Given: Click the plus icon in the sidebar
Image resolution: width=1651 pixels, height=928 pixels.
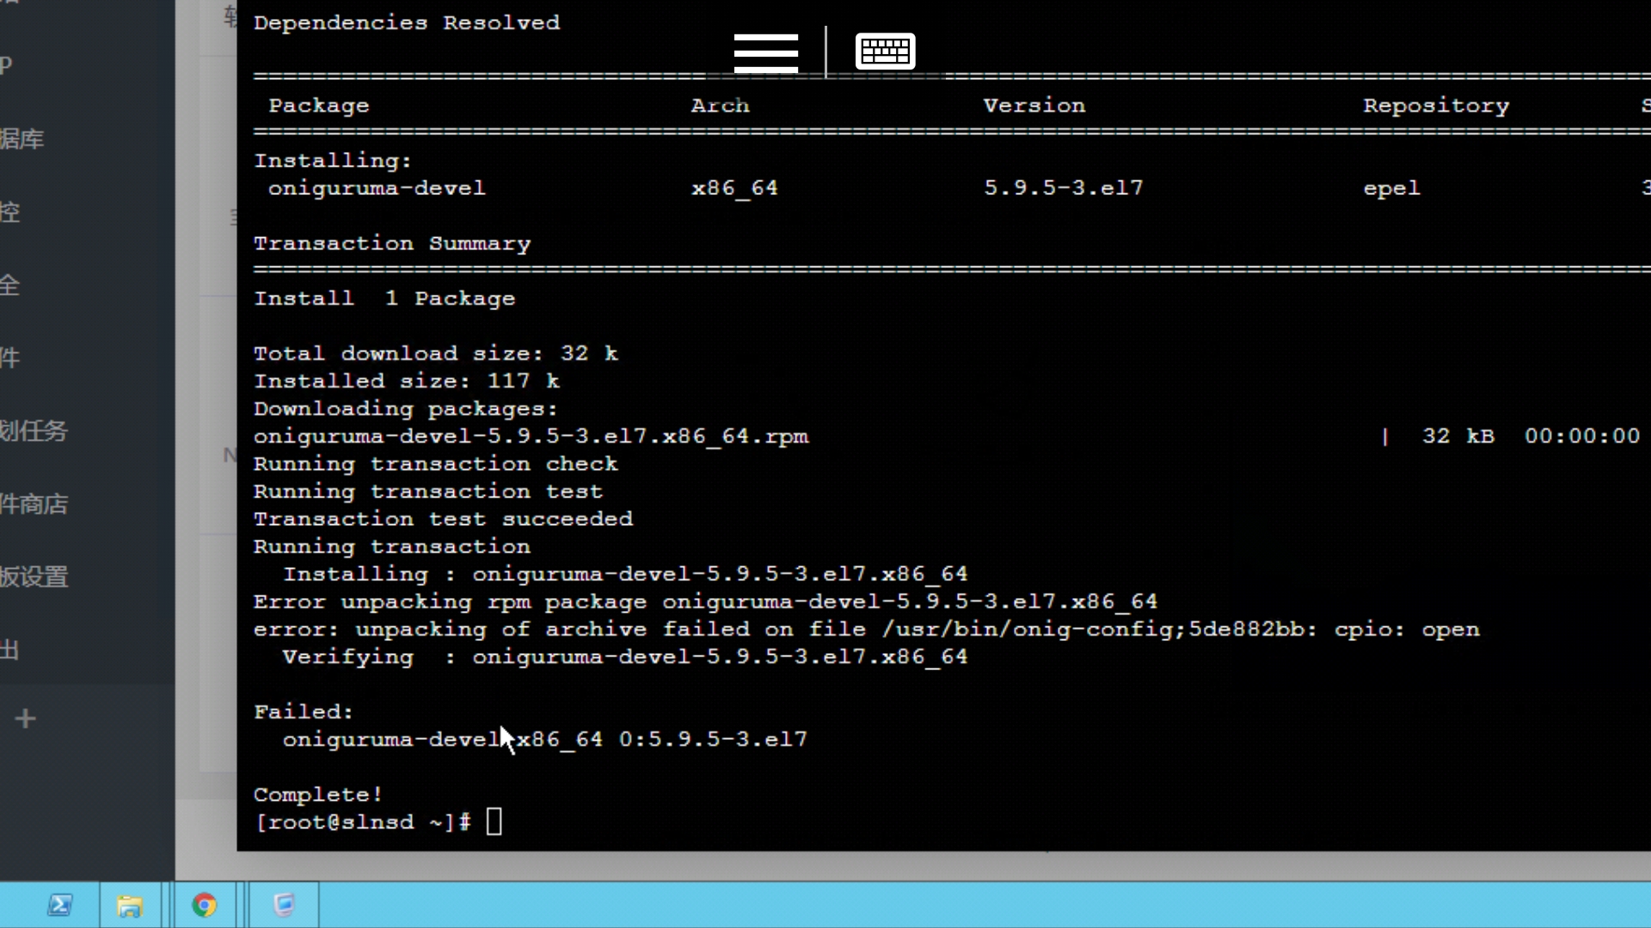Looking at the screenshot, I should point(26,718).
